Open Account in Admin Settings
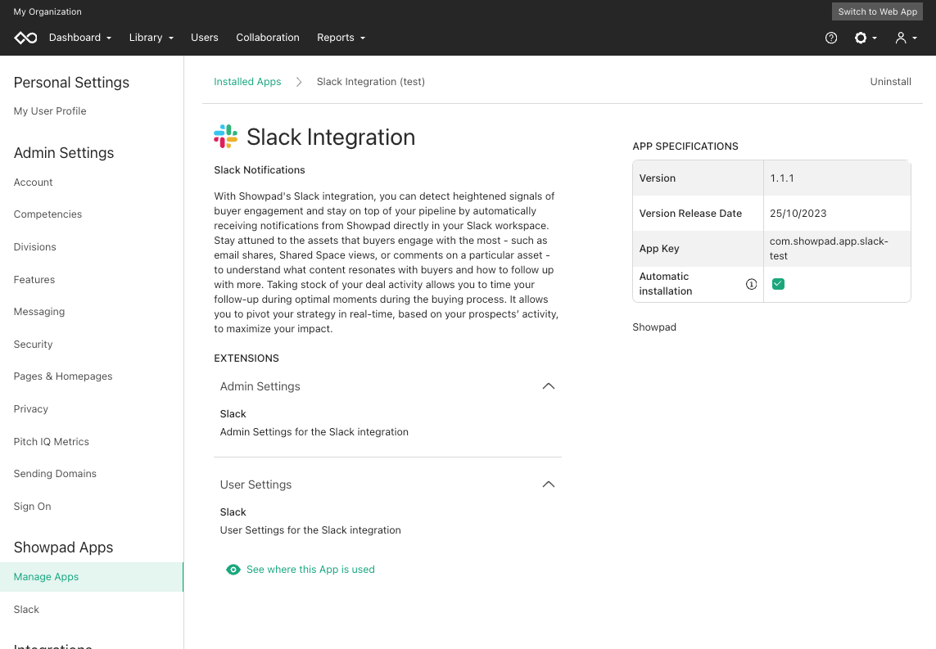936x649 pixels. tap(34, 183)
